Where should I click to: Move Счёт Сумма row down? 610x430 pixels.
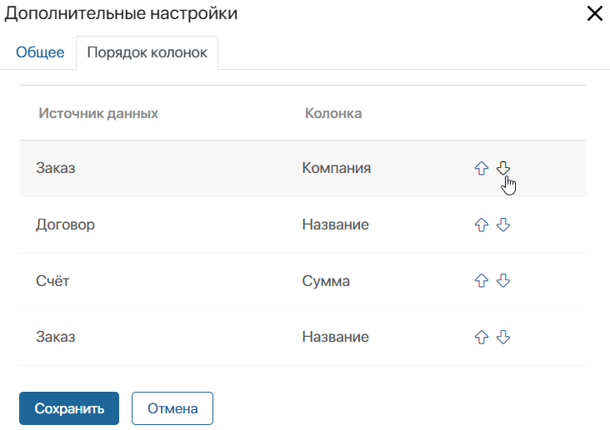[503, 280]
